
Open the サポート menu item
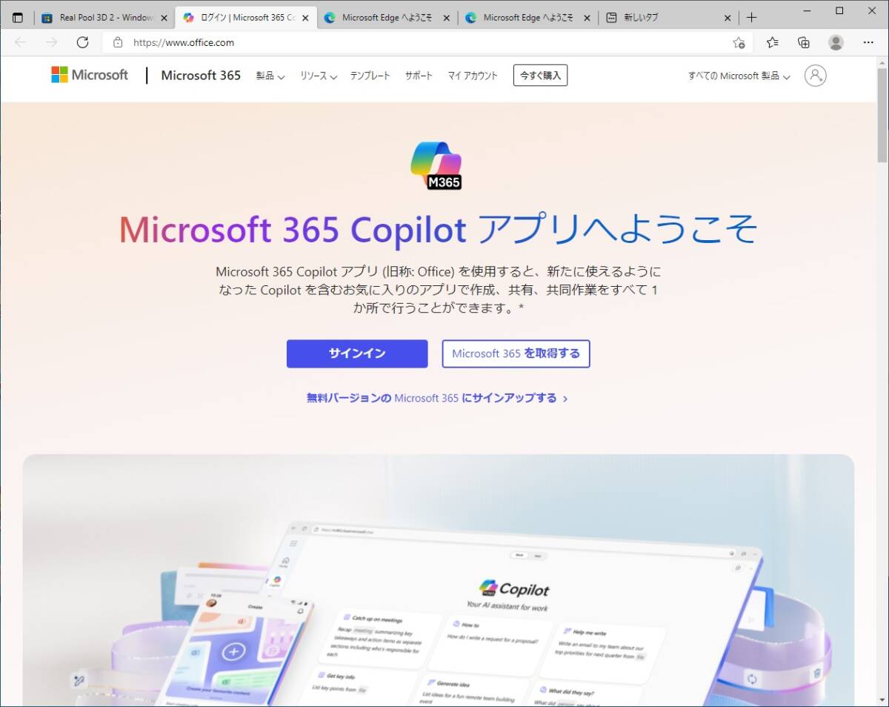pos(419,76)
